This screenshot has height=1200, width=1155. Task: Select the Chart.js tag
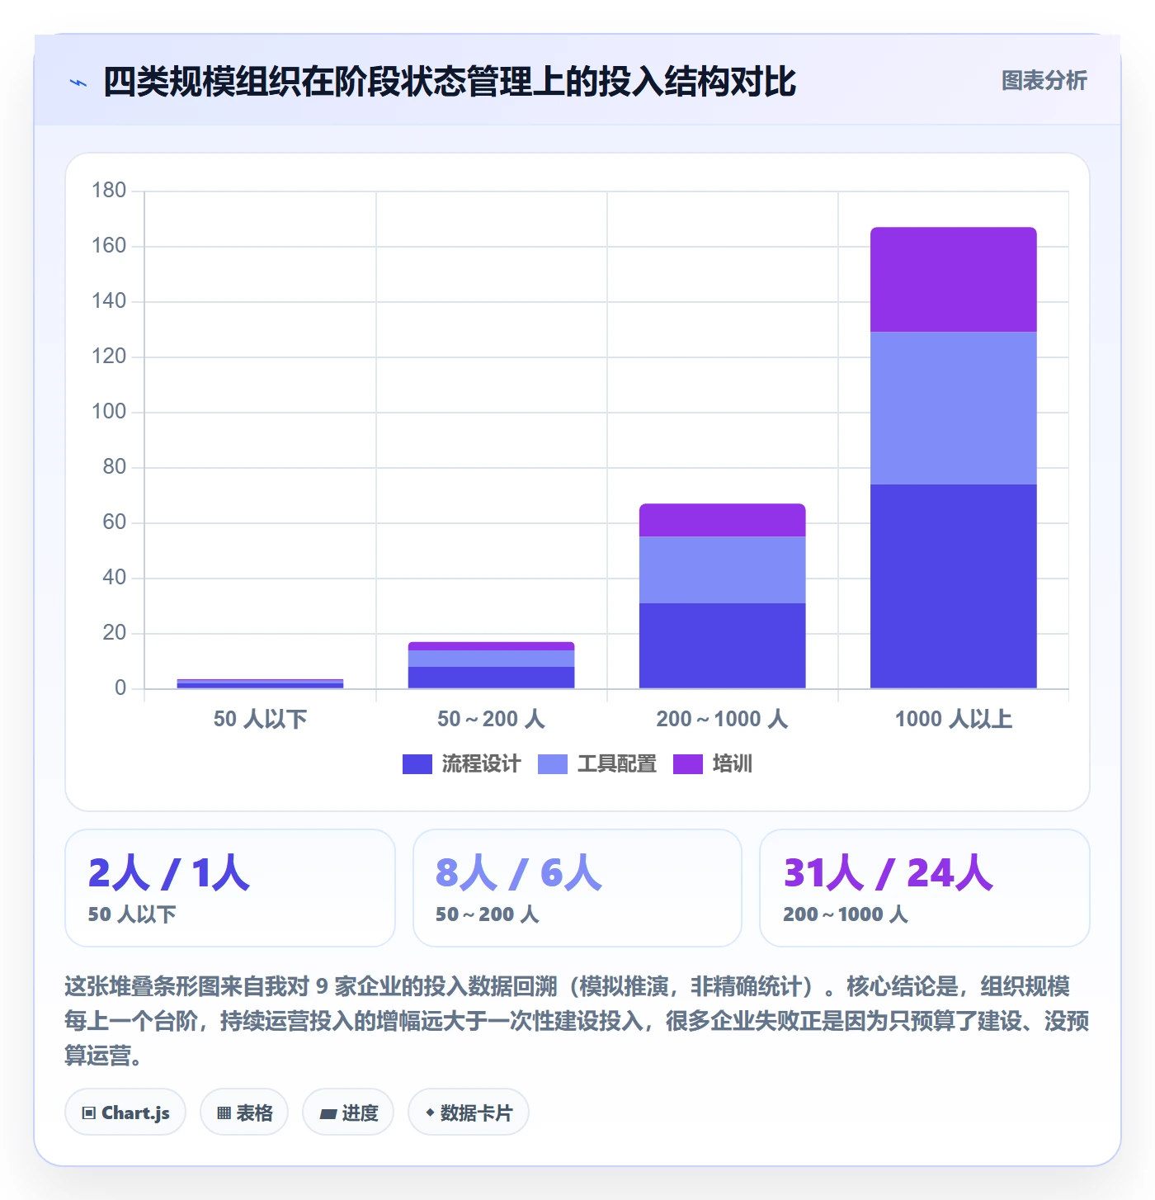(125, 1113)
